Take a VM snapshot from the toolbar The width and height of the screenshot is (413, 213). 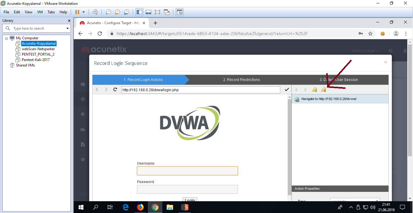click(x=108, y=12)
